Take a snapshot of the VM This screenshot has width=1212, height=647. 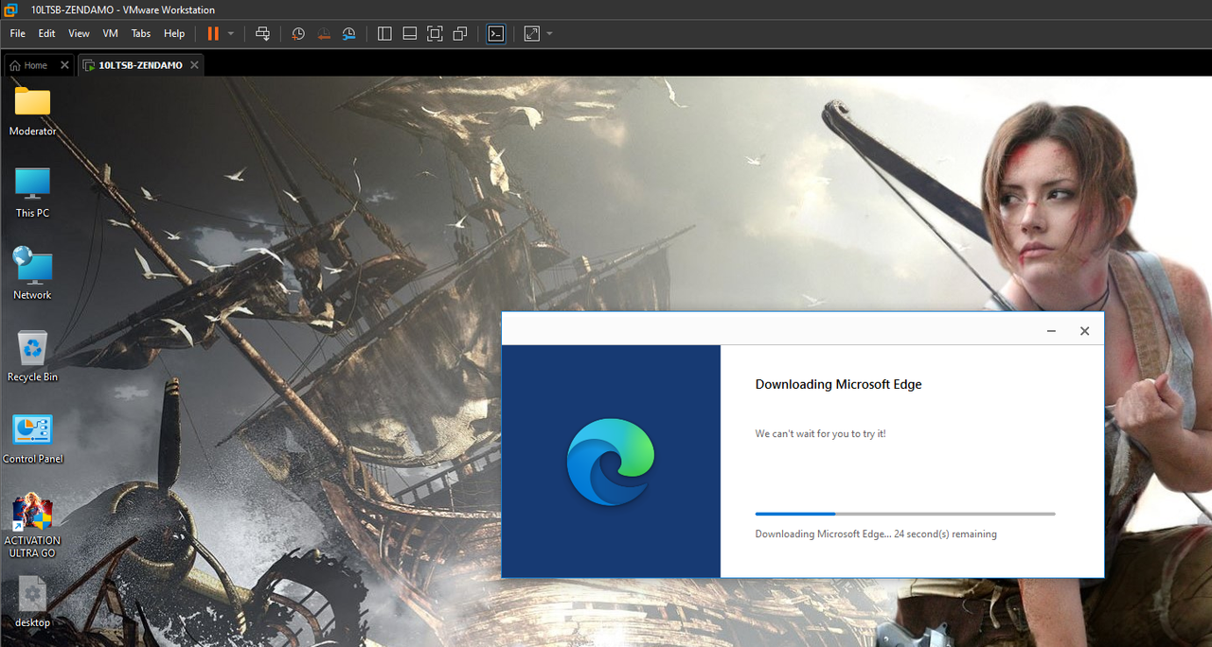point(298,33)
